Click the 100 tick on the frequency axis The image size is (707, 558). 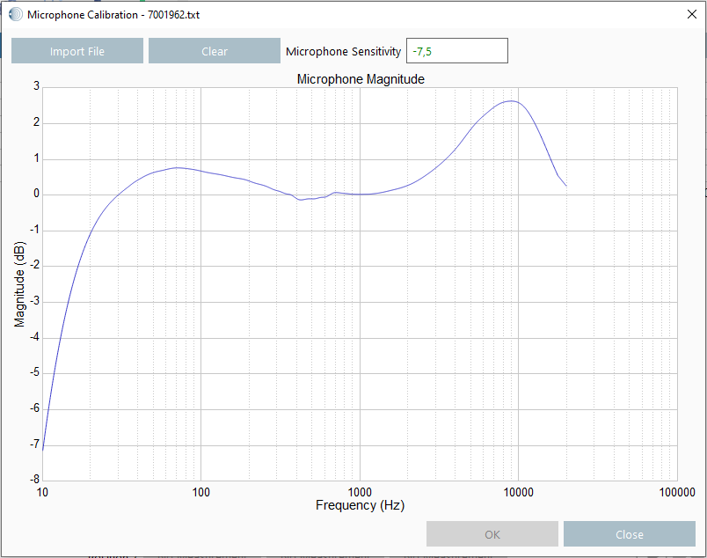[201, 491]
